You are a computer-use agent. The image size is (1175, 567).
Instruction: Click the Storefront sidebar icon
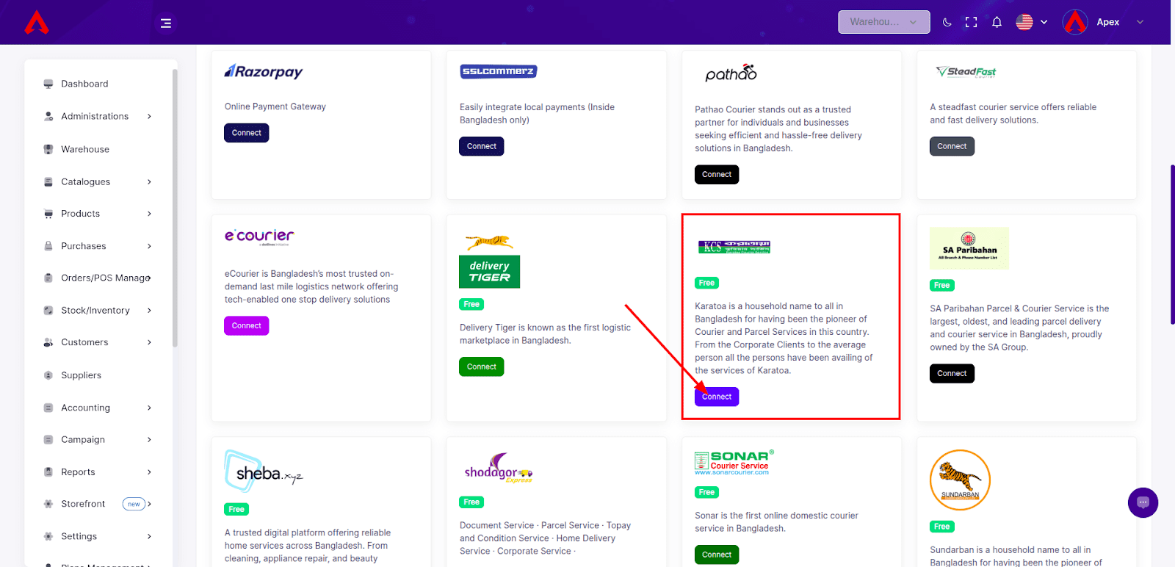coord(48,504)
